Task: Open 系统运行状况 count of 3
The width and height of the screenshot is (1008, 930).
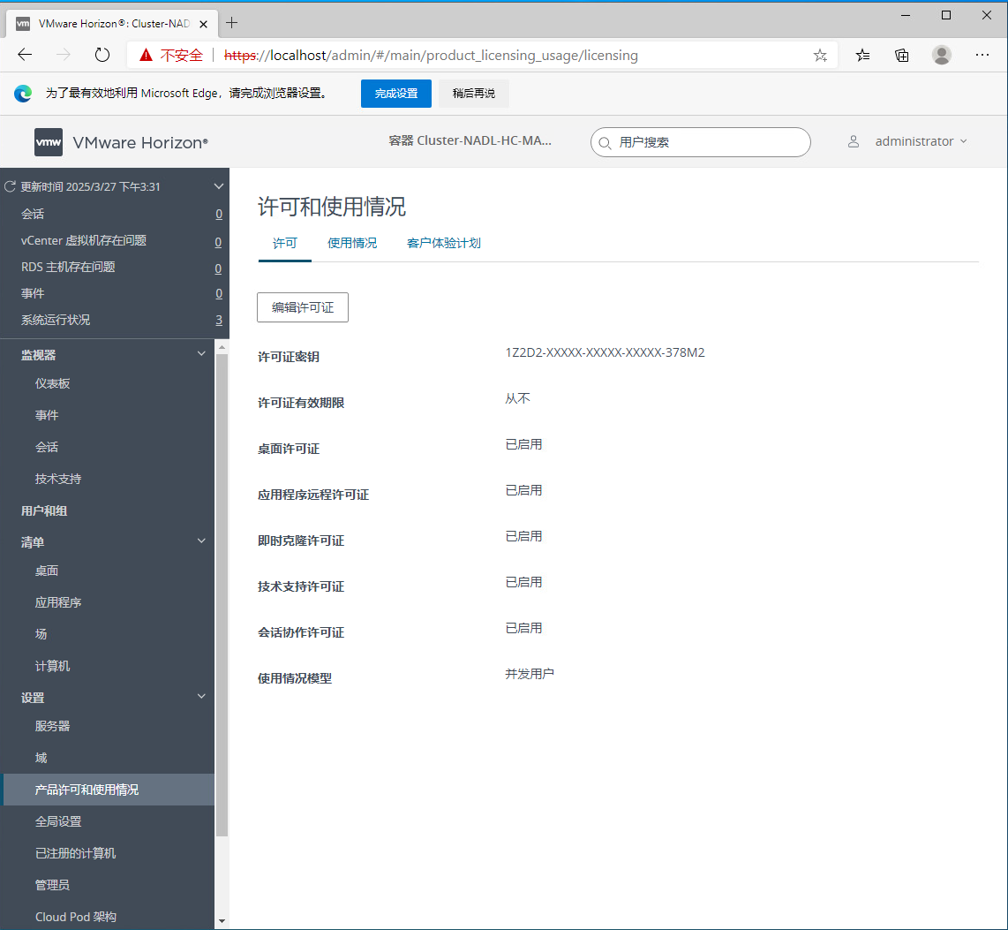Action: point(219,321)
